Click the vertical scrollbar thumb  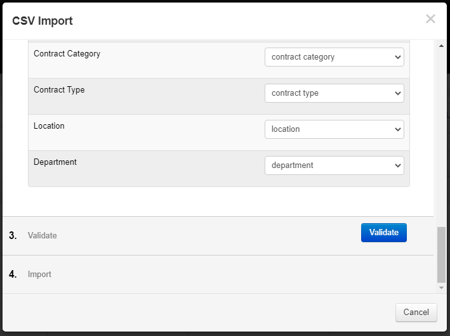coord(441,255)
